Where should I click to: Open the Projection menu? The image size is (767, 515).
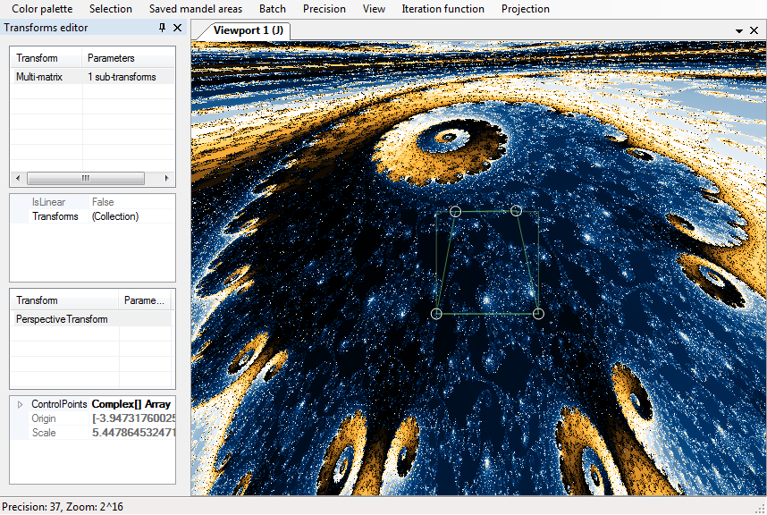coord(526,9)
